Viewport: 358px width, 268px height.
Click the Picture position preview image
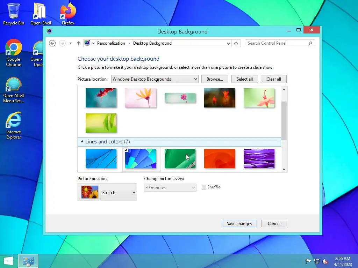[90, 192]
